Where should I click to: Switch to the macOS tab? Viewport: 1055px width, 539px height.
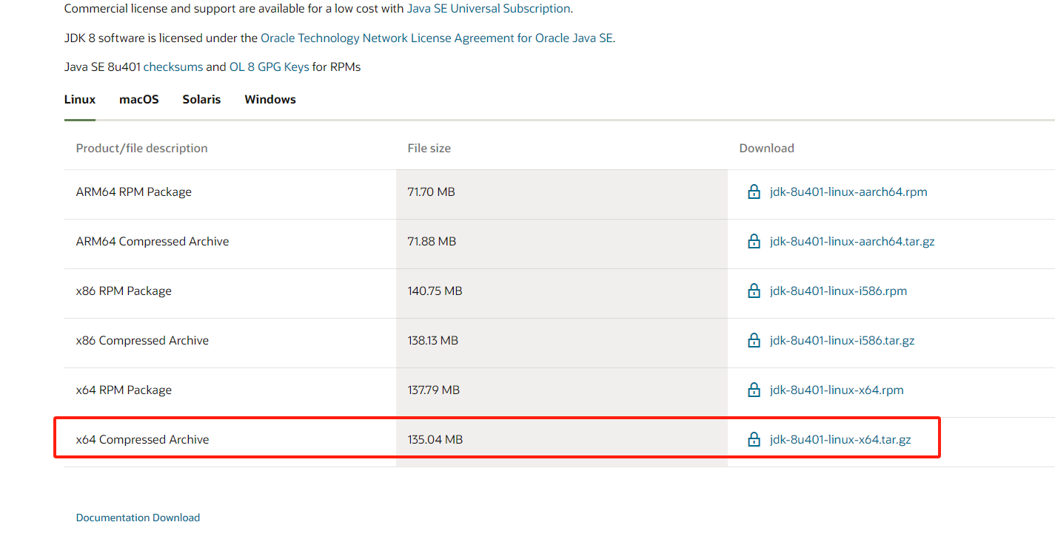click(x=139, y=100)
